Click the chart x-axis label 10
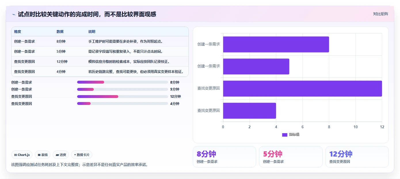Image resolution: width=400 pixels, height=179 pixels. [355, 127]
